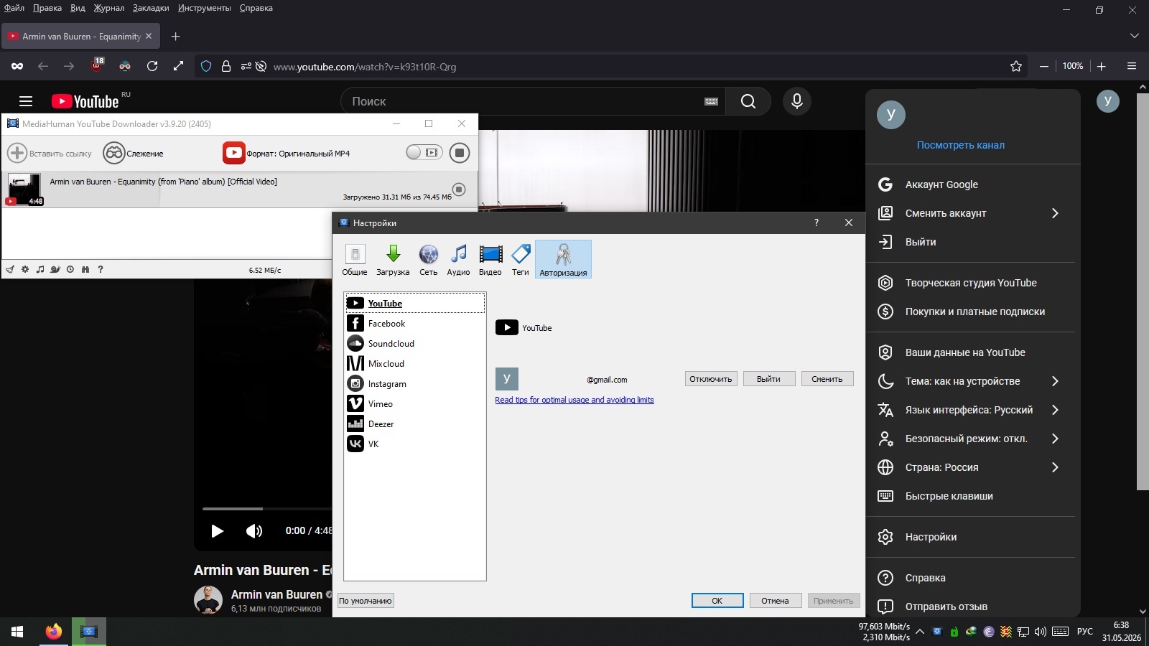Stop the Armin van Buuren download item

(459, 189)
